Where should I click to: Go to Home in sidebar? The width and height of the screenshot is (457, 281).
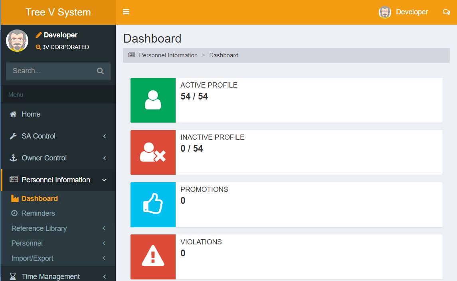(31, 114)
